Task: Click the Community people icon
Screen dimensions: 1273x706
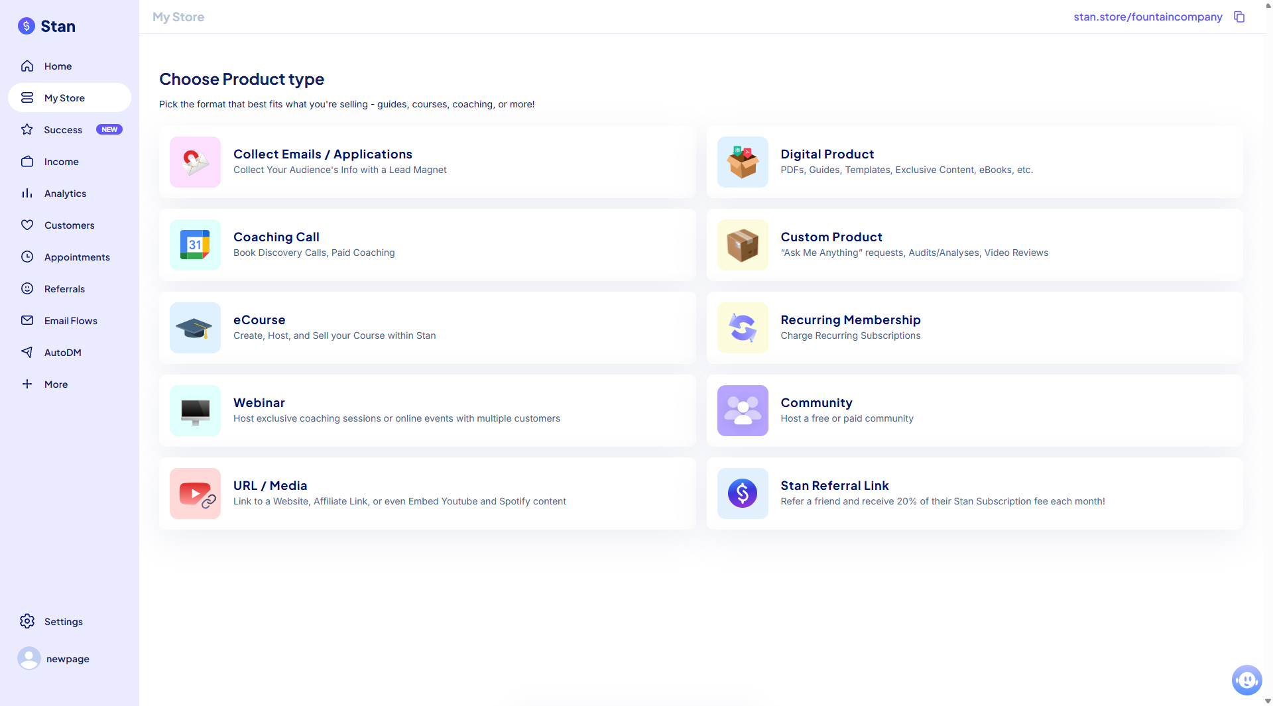Action: [743, 410]
